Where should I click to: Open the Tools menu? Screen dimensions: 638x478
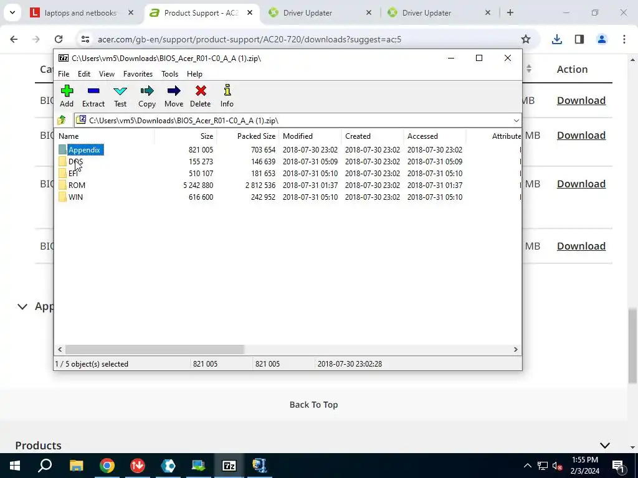coord(169,74)
